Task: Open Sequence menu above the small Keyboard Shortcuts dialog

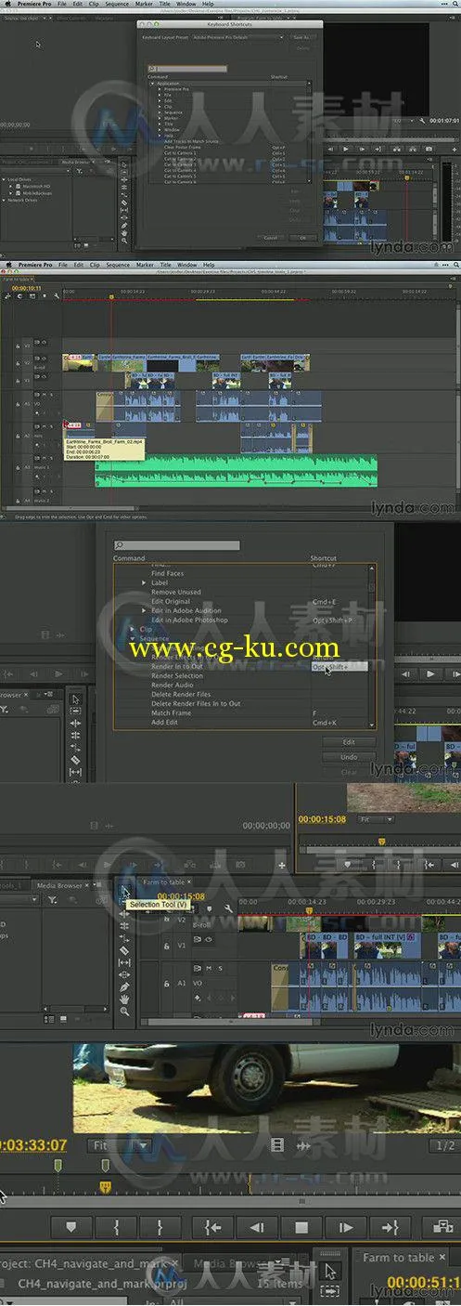Action: coord(117,4)
